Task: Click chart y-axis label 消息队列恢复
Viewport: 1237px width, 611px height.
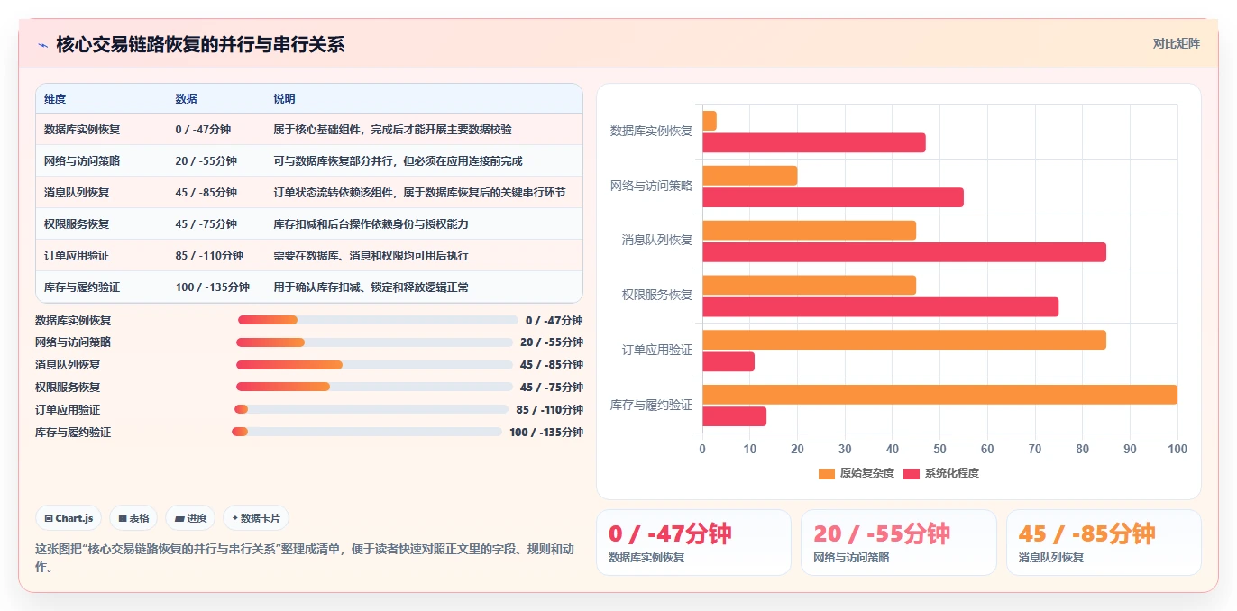Action: (x=657, y=241)
